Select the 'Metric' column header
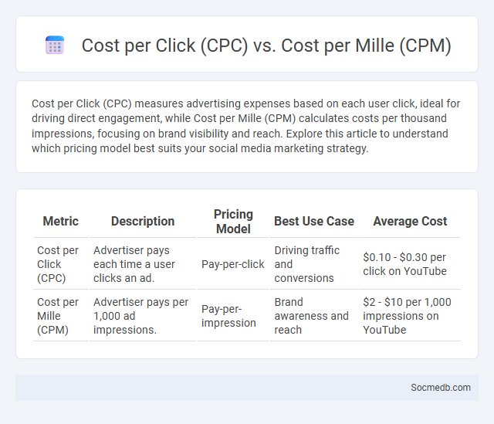 tap(60, 222)
